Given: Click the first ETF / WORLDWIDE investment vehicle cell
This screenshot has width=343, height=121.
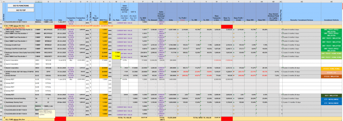Looking at the screenshot, I should [331, 99].
